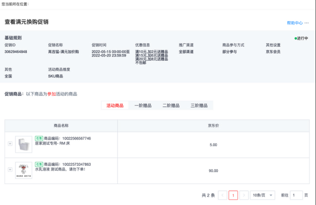Select promotion ID 30629464848
The image size is (316, 205).
(x=16, y=52)
